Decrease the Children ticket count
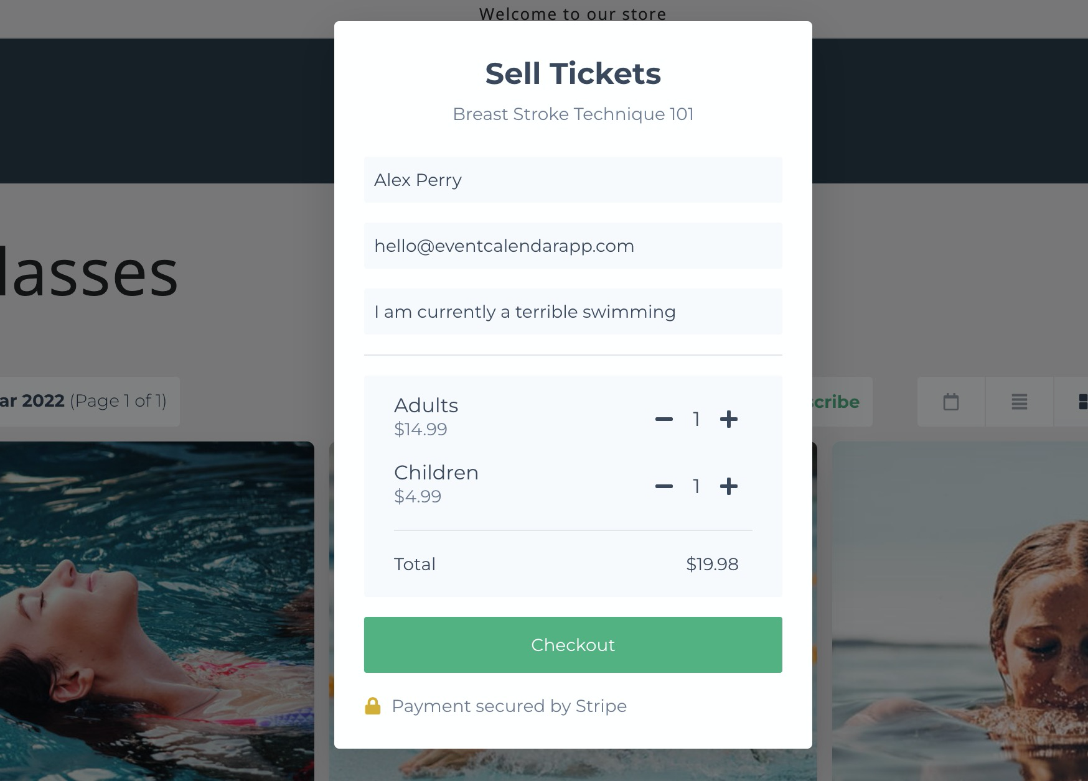 664,486
